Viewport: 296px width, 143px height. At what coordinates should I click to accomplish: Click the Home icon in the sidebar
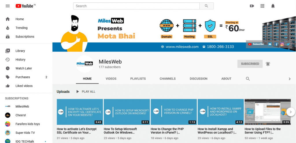tap(8, 19)
